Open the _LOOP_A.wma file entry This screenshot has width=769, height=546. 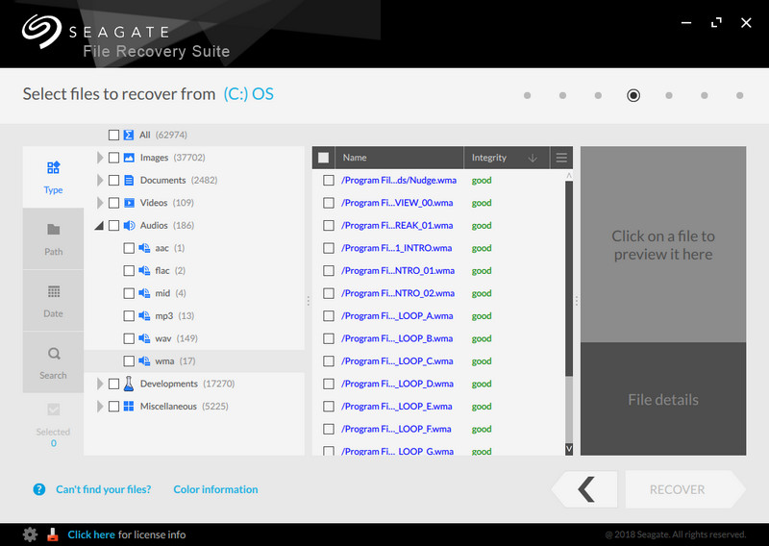pyautogui.click(x=397, y=315)
